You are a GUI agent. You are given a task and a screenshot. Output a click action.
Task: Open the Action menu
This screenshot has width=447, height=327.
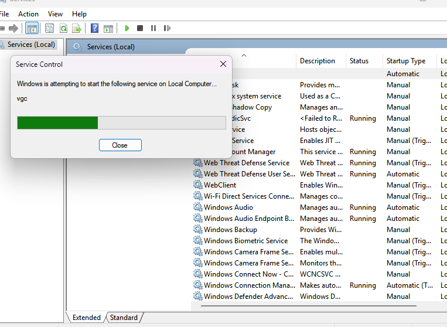click(x=28, y=14)
